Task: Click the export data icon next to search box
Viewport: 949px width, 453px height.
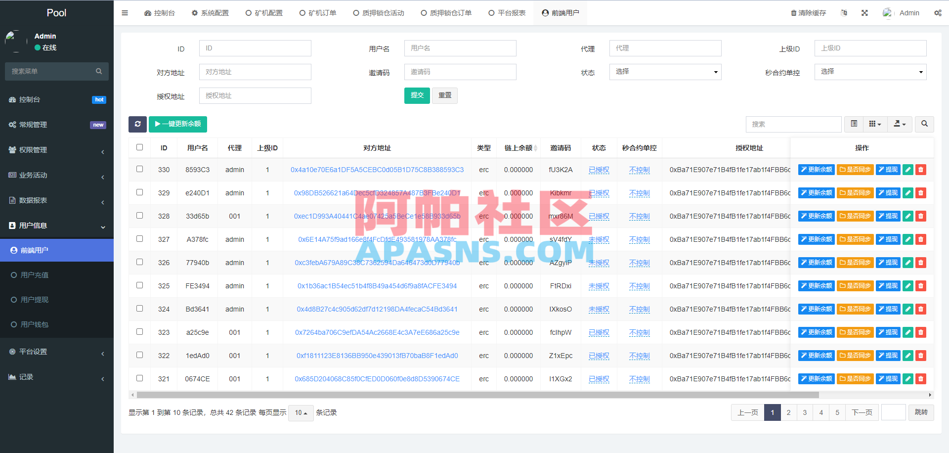Action: coord(900,124)
